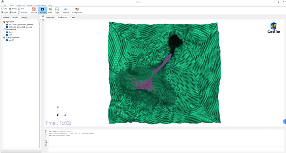Screen dimensions: 286x153
Task: Switch to Top view
Action: [x=21, y=9]
